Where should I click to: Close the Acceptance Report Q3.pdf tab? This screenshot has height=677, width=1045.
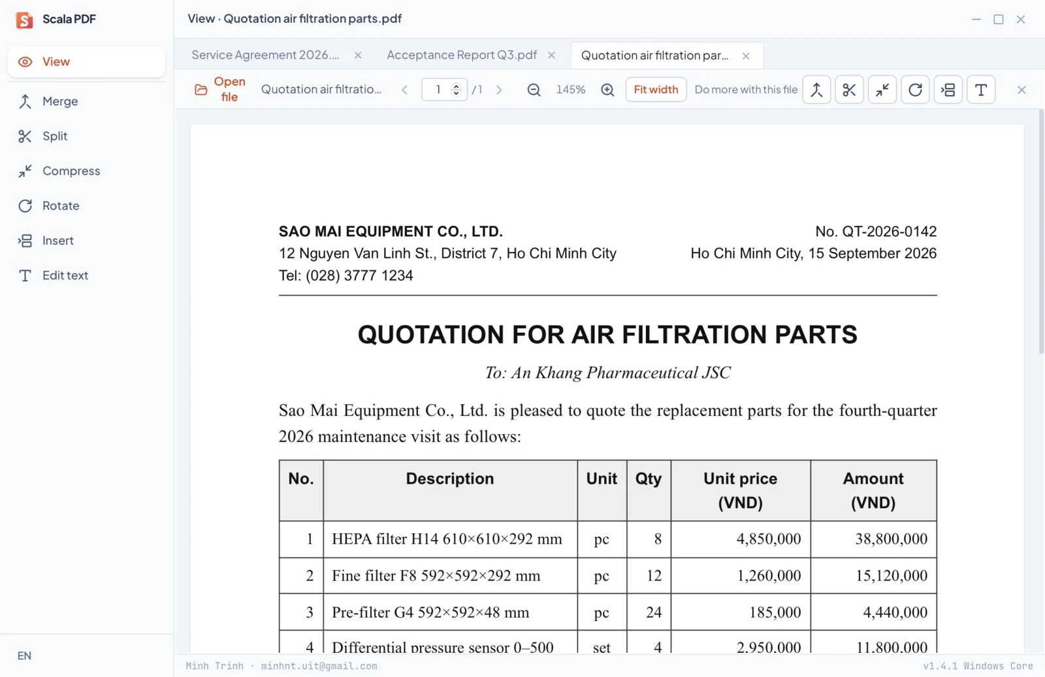point(551,55)
